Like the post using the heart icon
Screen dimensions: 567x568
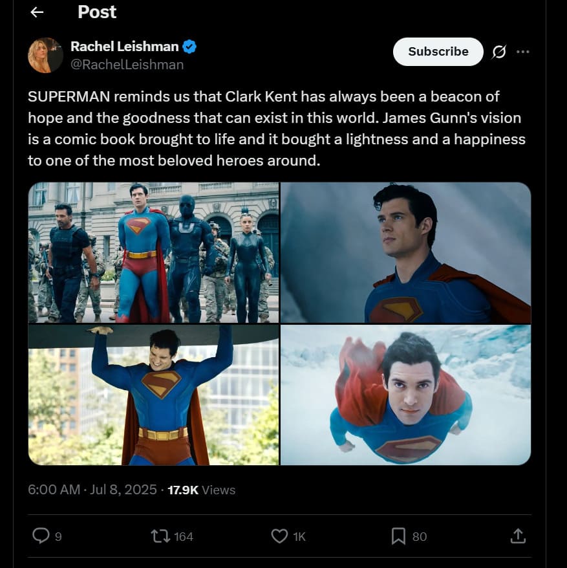tap(279, 536)
